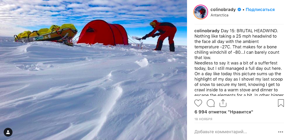The width and height of the screenshot is (291, 140).
Task: Share the post using the share icon
Action: pos(223,103)
